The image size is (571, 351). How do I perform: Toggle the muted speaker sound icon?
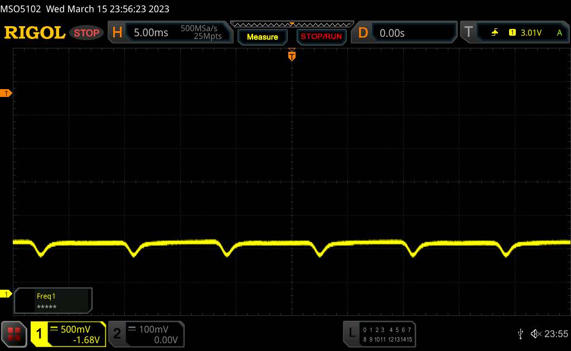[x=536, y=334]
